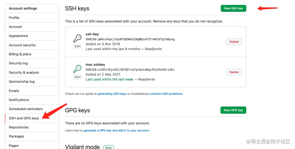
Task: Delete the mac sshkey entry
Action: point(234,72)
